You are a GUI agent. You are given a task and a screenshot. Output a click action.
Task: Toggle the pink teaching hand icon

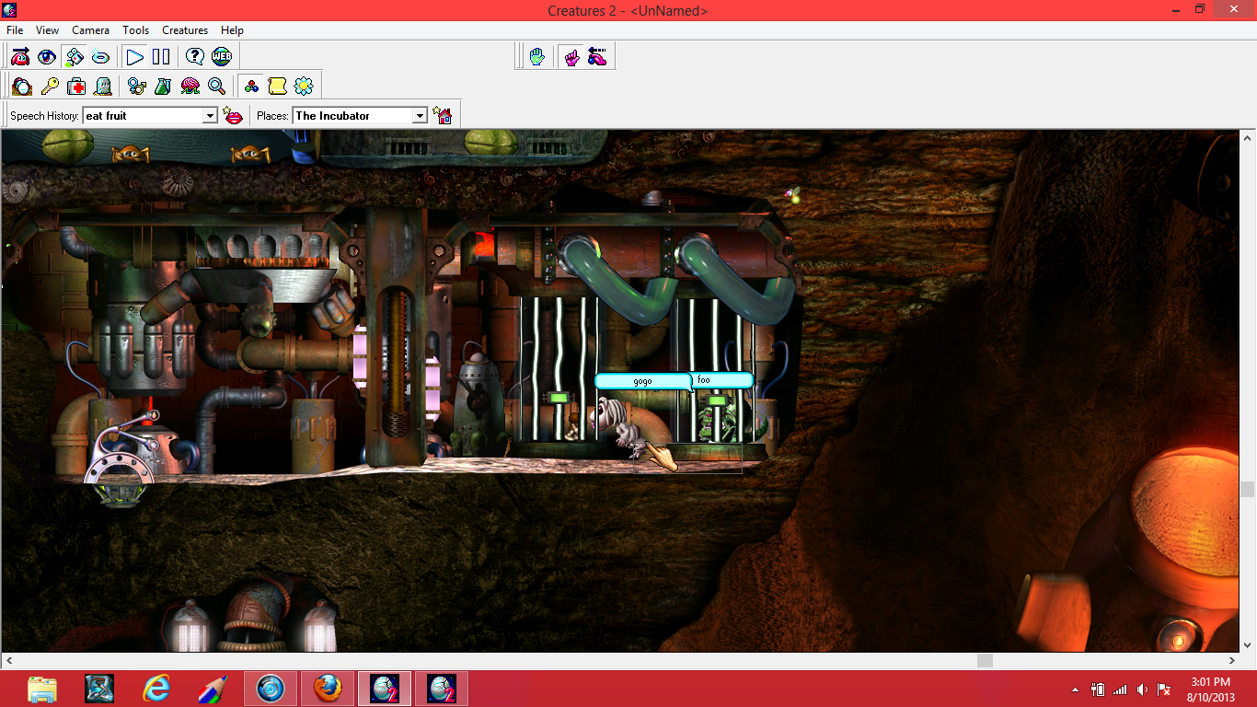[571, 57]
